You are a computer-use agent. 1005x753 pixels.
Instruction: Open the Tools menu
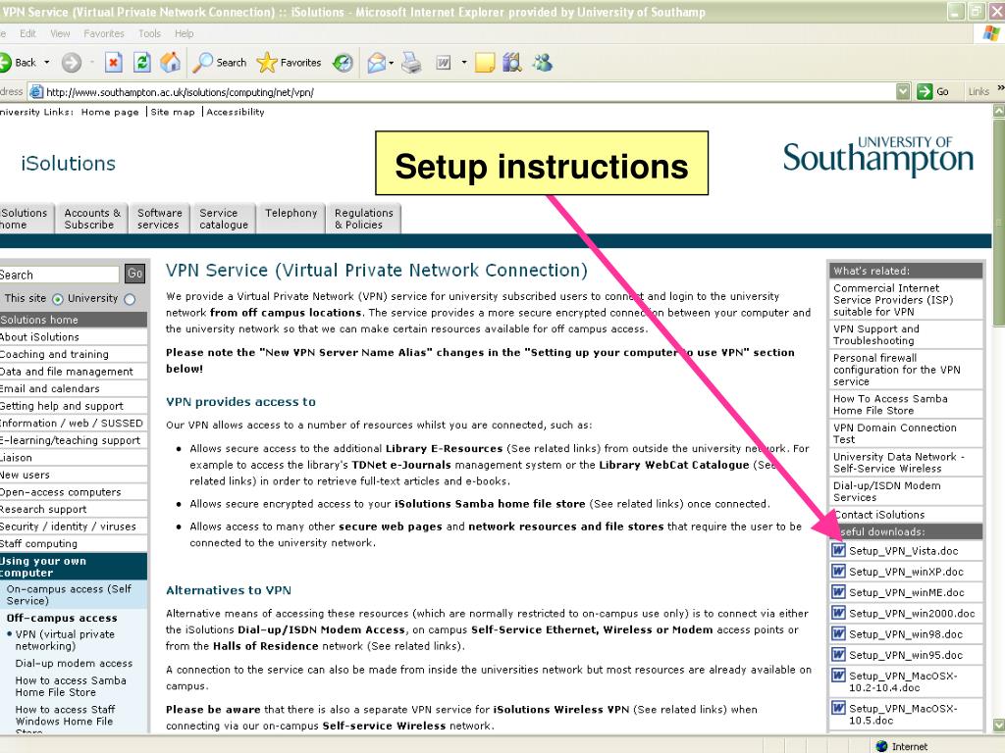coord(149,33)
